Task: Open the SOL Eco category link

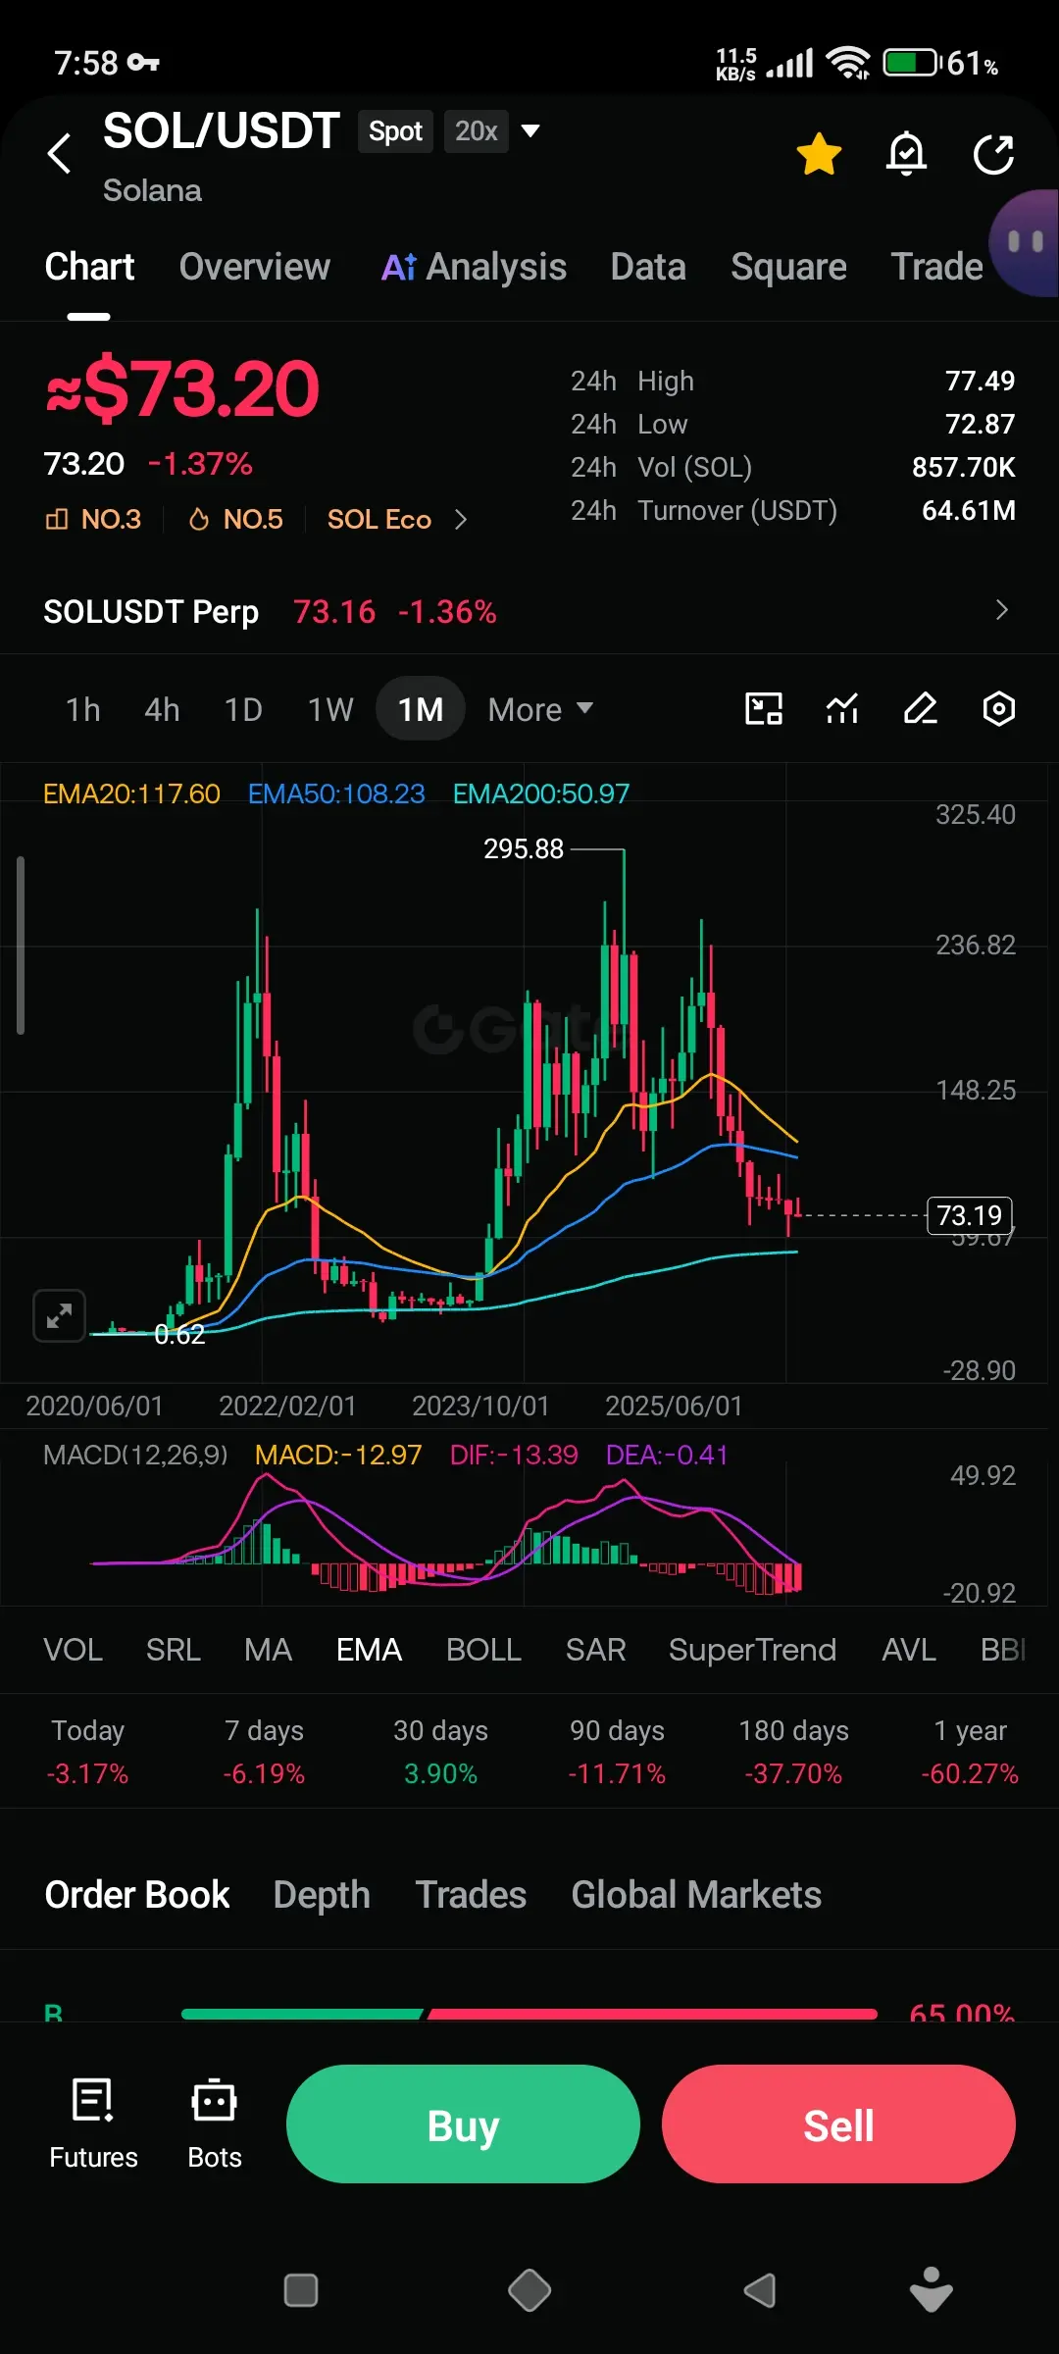Action: [x=379, y=519]
